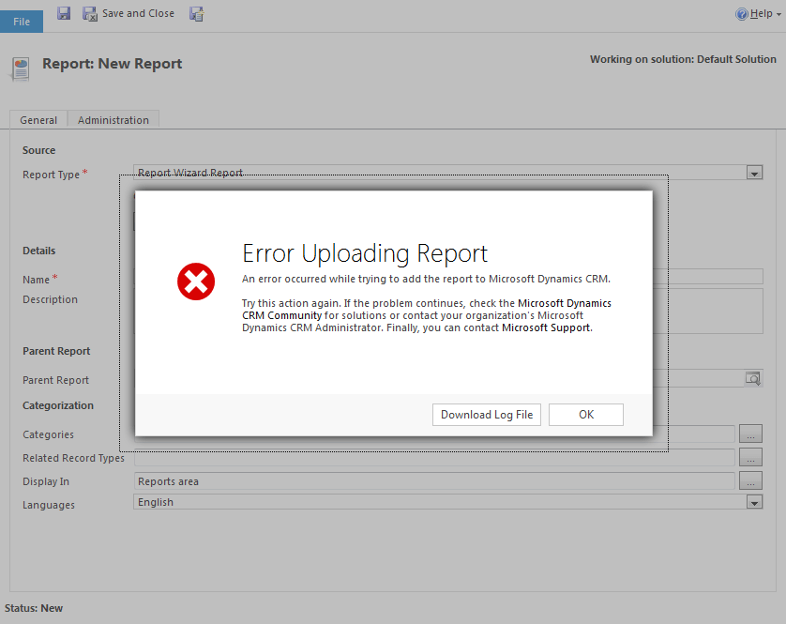This screenshot has width=786, height=624.
Task: Switch to the General tab
Action: [38, 120]
